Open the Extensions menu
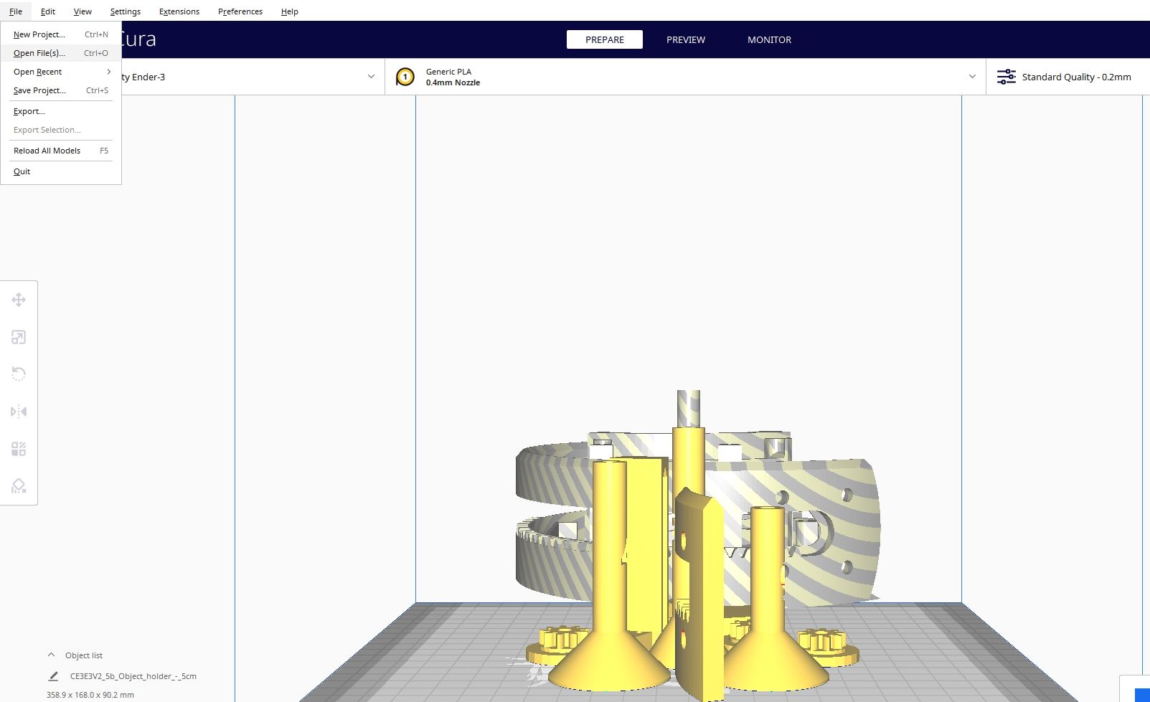 point(179,11)
